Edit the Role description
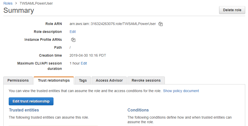 click(73, 32)
